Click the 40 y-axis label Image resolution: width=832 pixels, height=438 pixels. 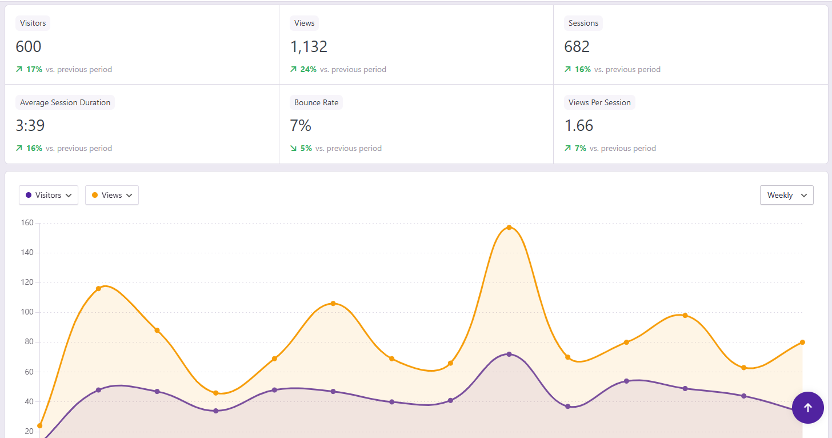[x=29, y=402]
